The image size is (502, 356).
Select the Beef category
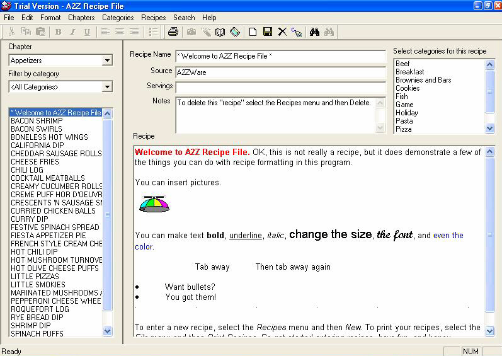pyautogui.click(x=402, y=64)
